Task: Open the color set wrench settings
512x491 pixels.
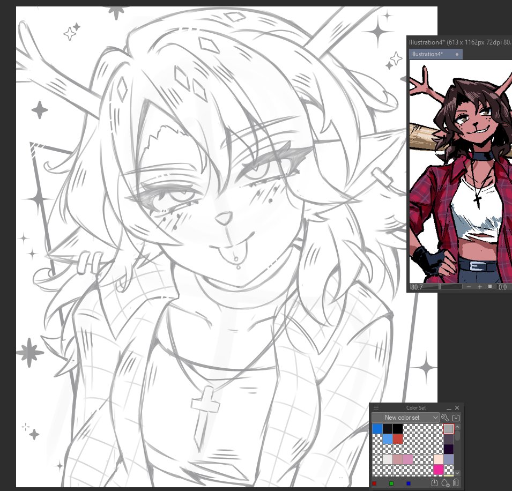Action: pos(445,417)
